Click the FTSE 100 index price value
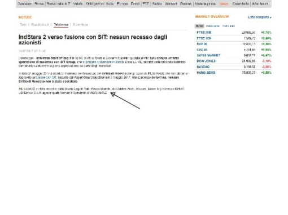Screen dimensions: 288x215 click(x=250, y=38)
